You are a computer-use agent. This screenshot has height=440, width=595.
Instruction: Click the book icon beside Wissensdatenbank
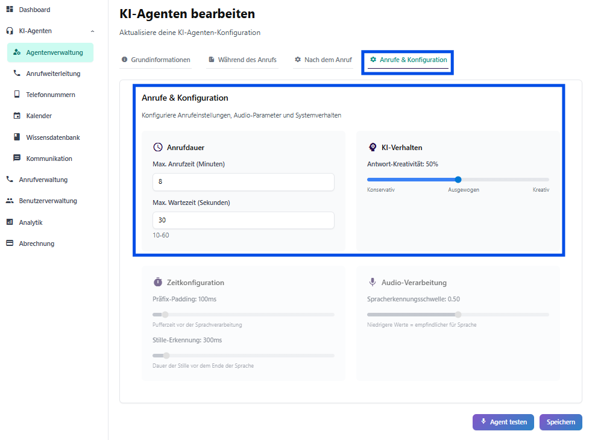coord(17,137)
